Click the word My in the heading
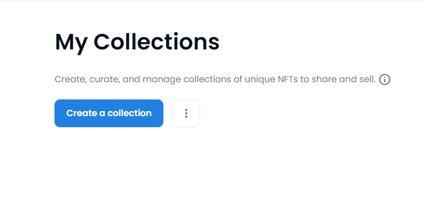The image size is (423, 220). pyautogui.click(x=71, y=43)
